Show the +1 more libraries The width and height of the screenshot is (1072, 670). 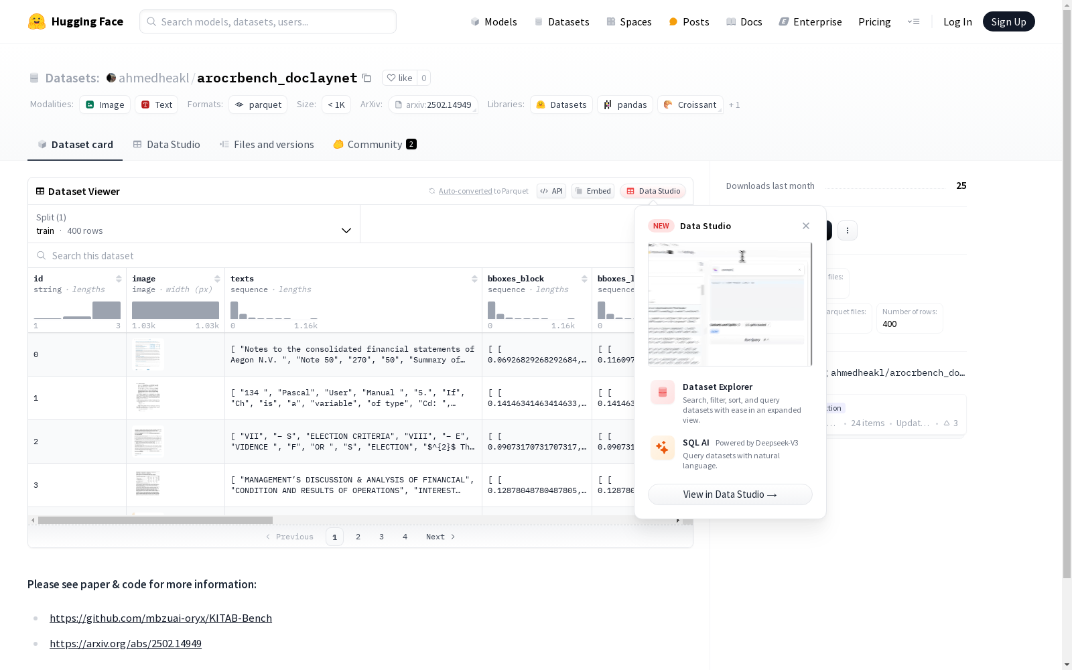[734, 105]
